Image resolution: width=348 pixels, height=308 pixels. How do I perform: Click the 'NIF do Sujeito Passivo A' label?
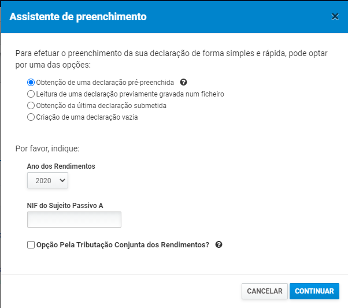[x=65, y=206]
